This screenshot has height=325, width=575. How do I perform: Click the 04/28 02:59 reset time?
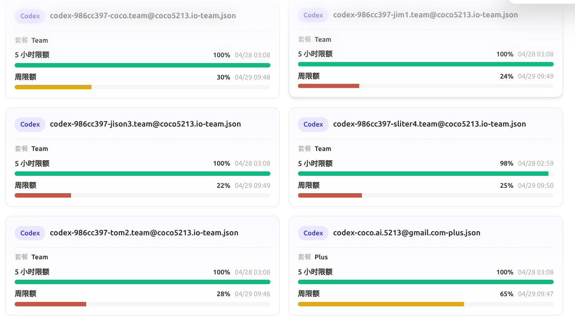pos(535,163)
